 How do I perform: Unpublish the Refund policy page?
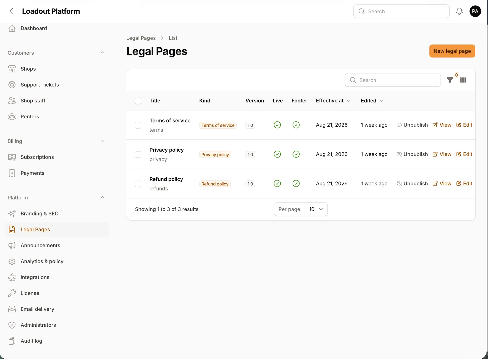[x=412, y=183]
